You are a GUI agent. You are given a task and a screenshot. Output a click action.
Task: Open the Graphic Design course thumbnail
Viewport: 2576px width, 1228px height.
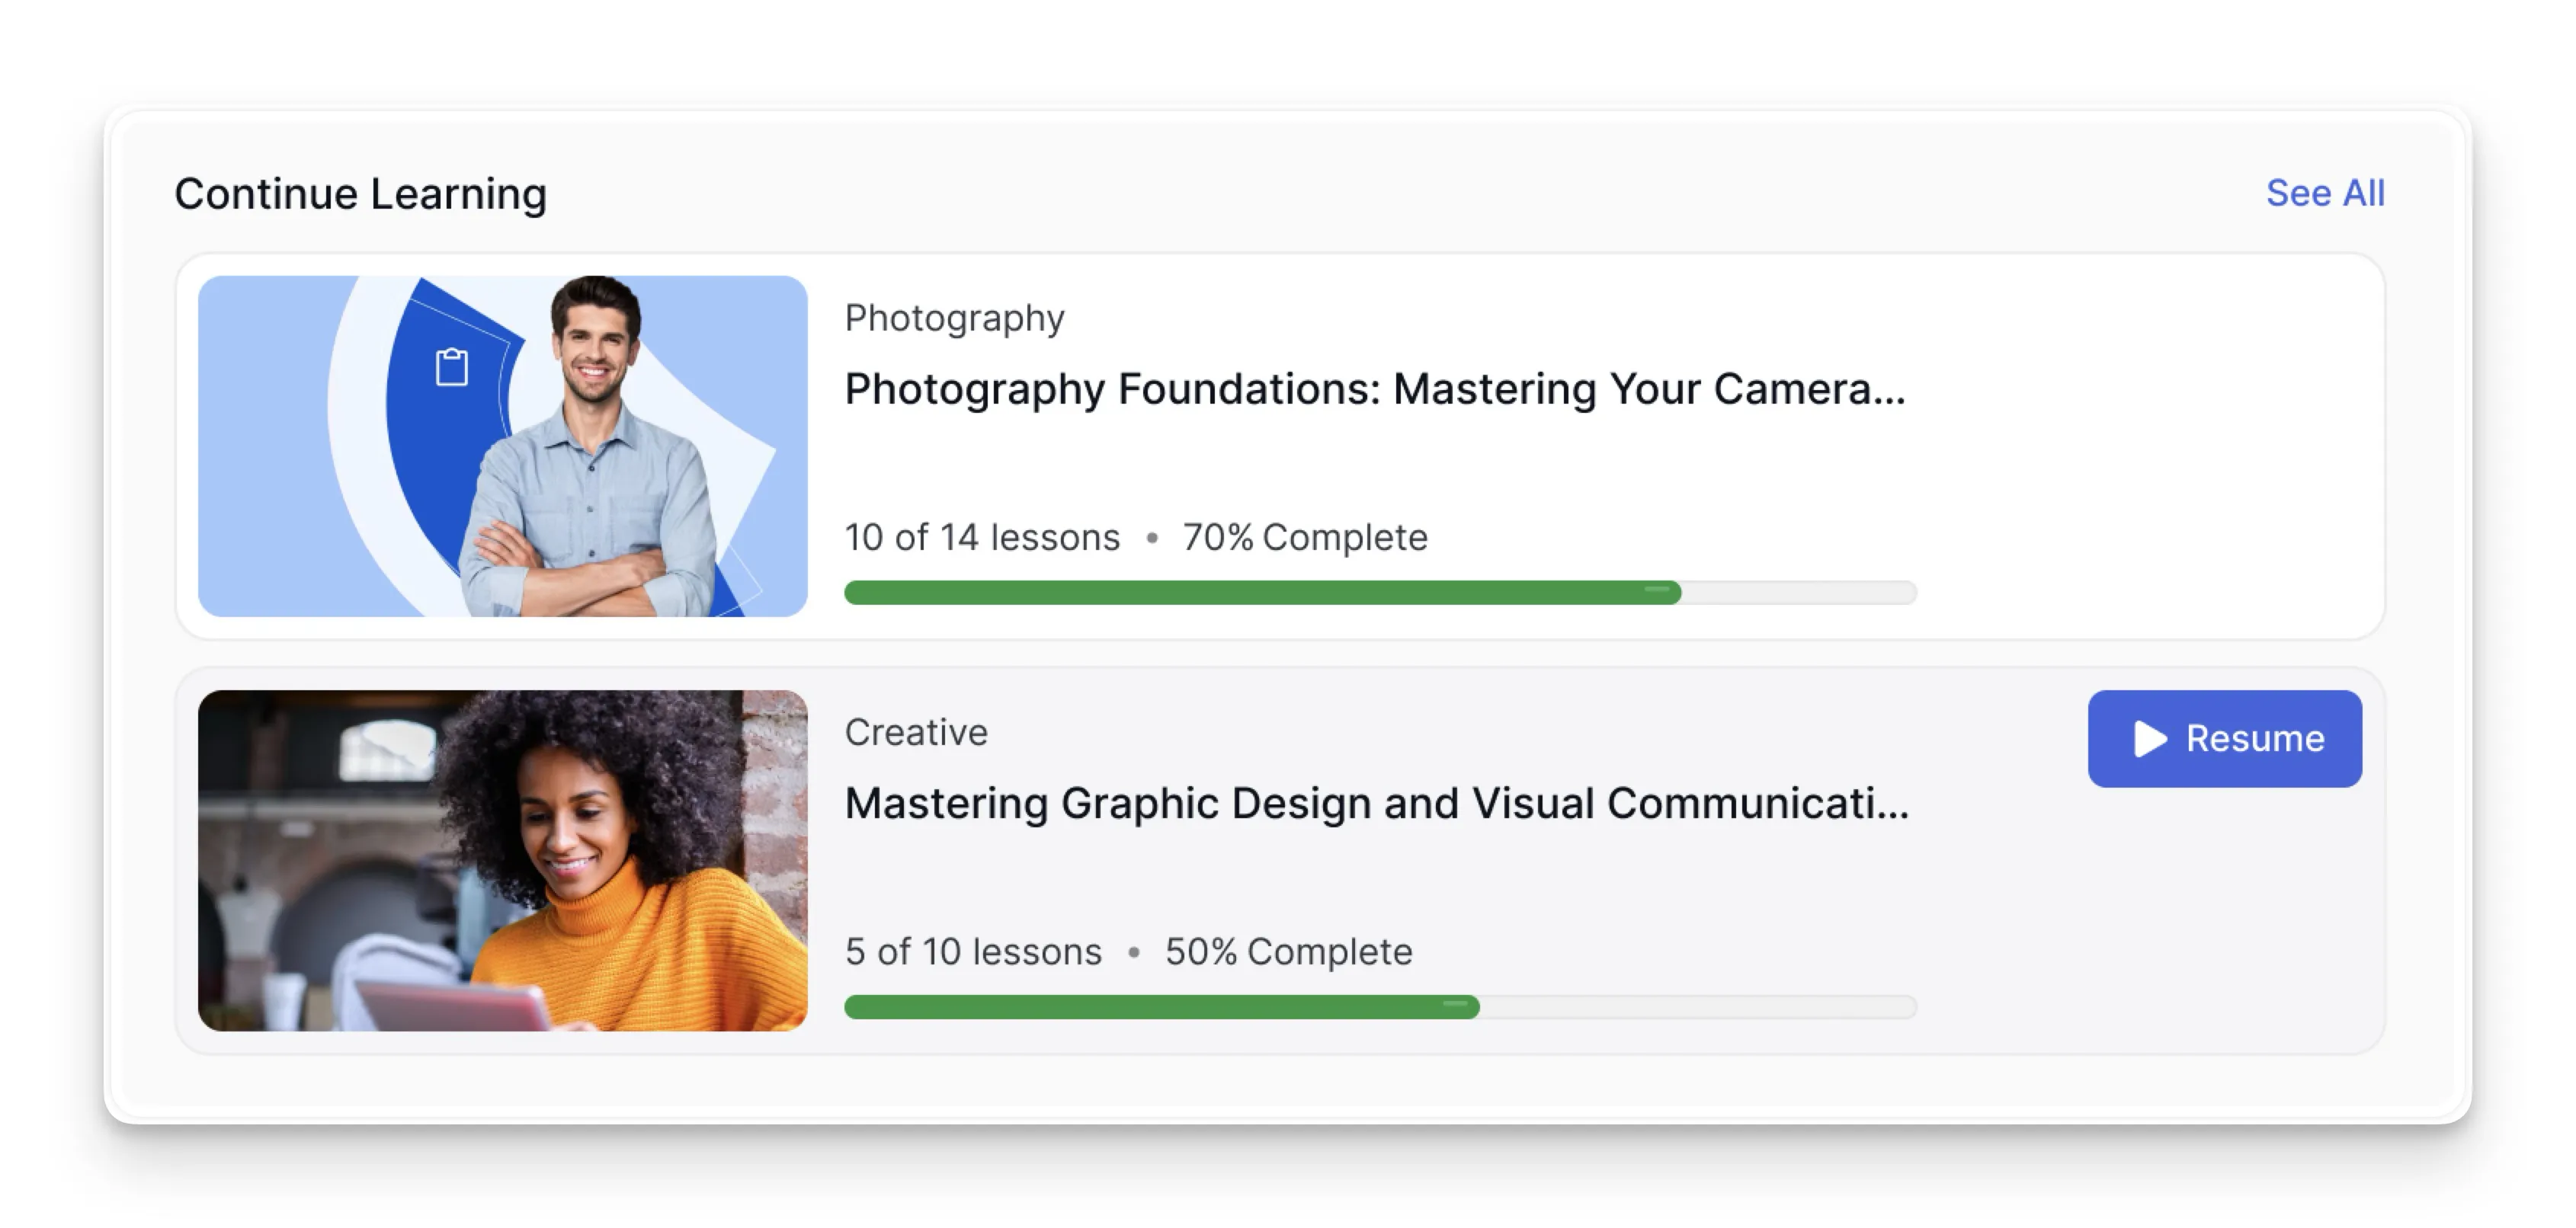point(503,860)
